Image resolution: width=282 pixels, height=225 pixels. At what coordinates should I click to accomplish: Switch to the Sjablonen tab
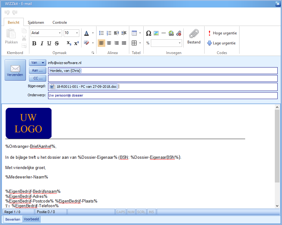[36, 22]
